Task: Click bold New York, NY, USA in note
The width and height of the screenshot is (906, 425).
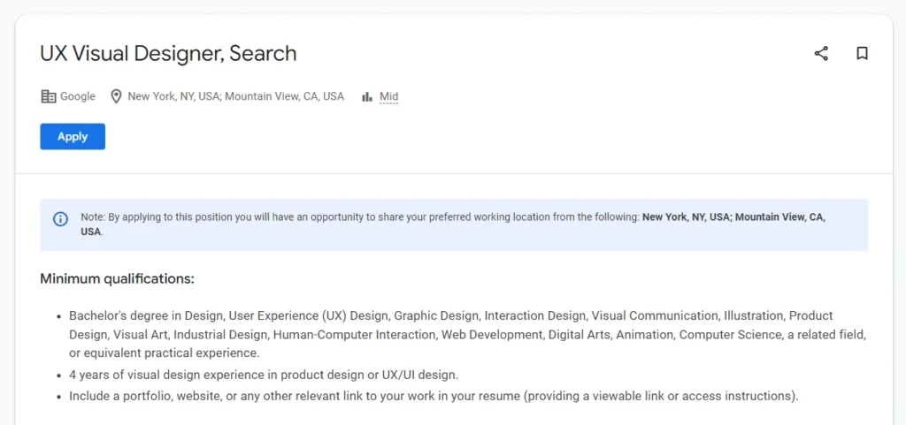Action: [x=686, y=216]
